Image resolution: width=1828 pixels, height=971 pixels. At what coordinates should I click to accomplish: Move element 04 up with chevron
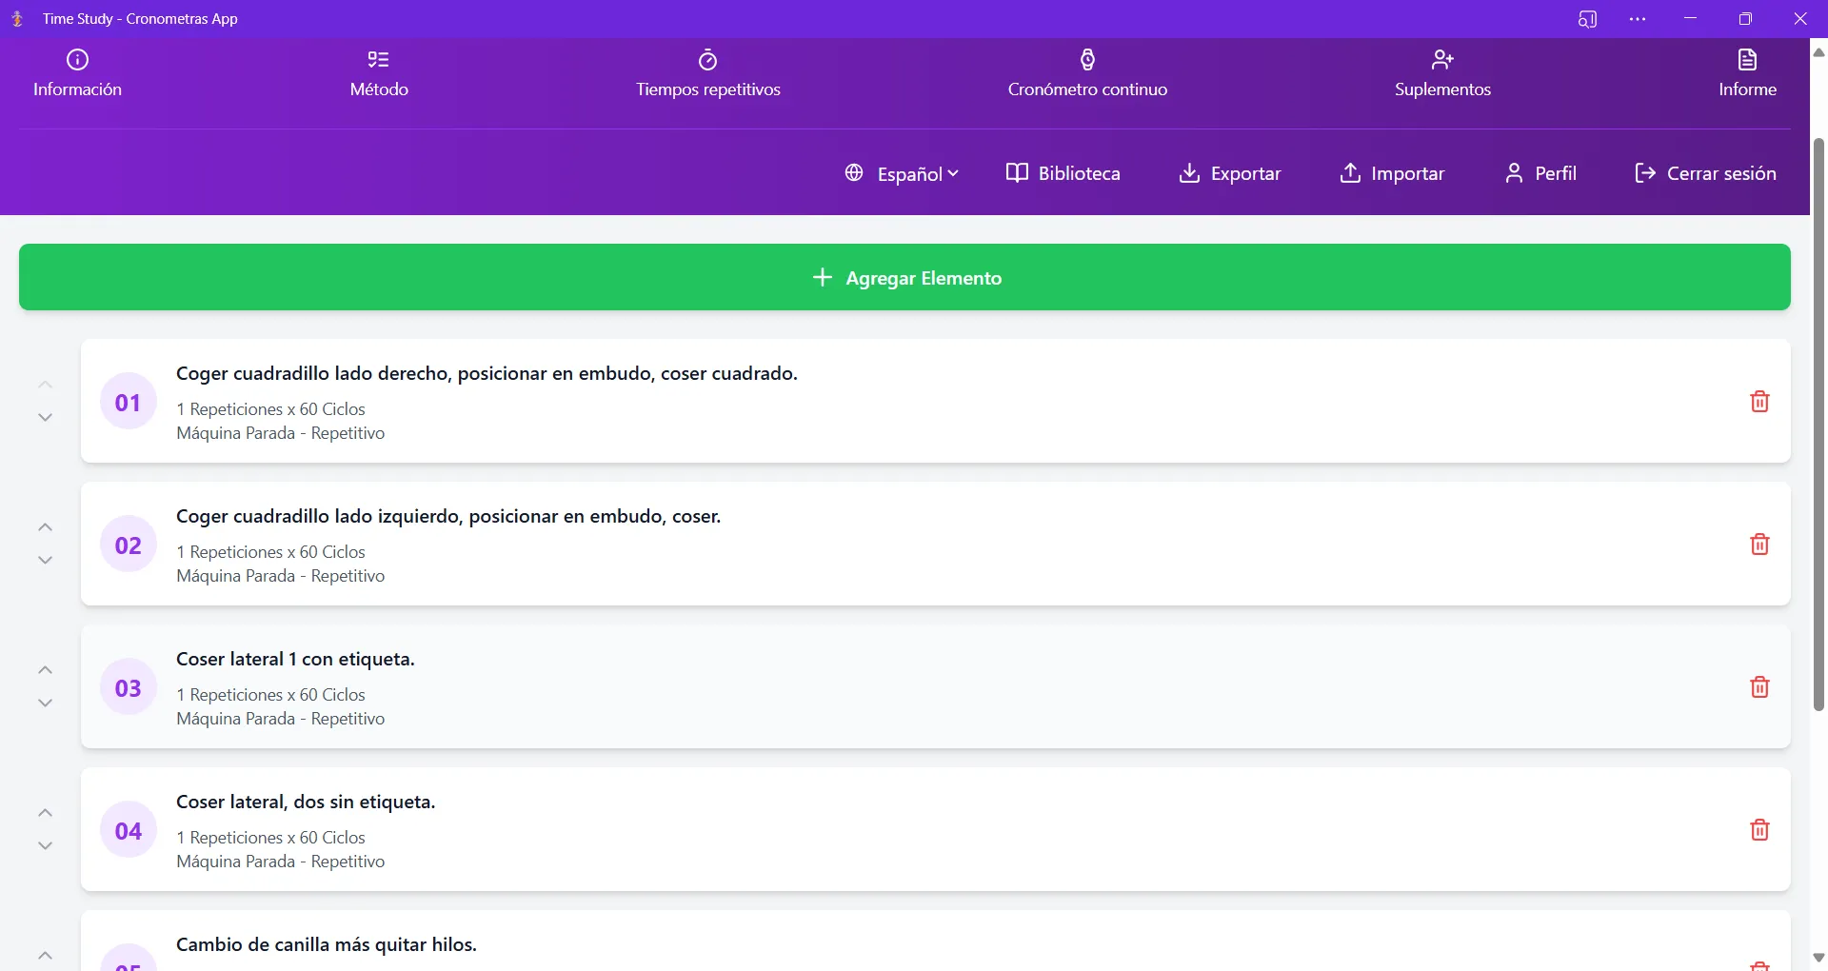coord(45,813)
